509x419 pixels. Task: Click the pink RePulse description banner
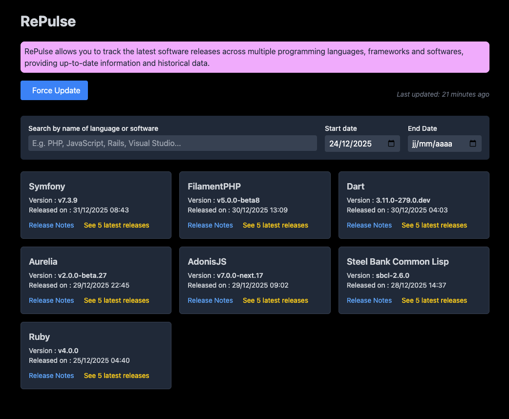point(255,57)
